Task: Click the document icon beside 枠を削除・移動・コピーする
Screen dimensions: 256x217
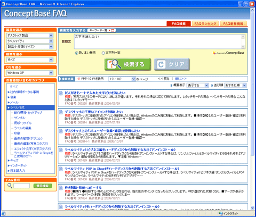Action: coord(61,188)
